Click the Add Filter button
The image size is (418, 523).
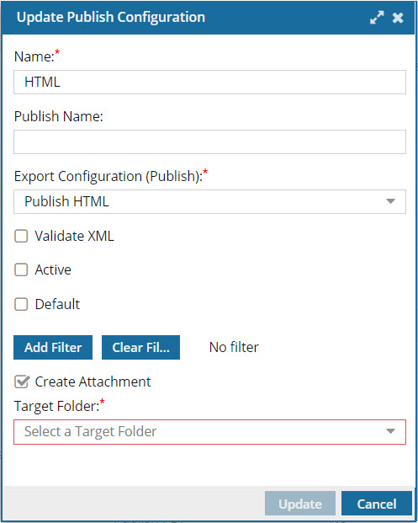[53, 348]
